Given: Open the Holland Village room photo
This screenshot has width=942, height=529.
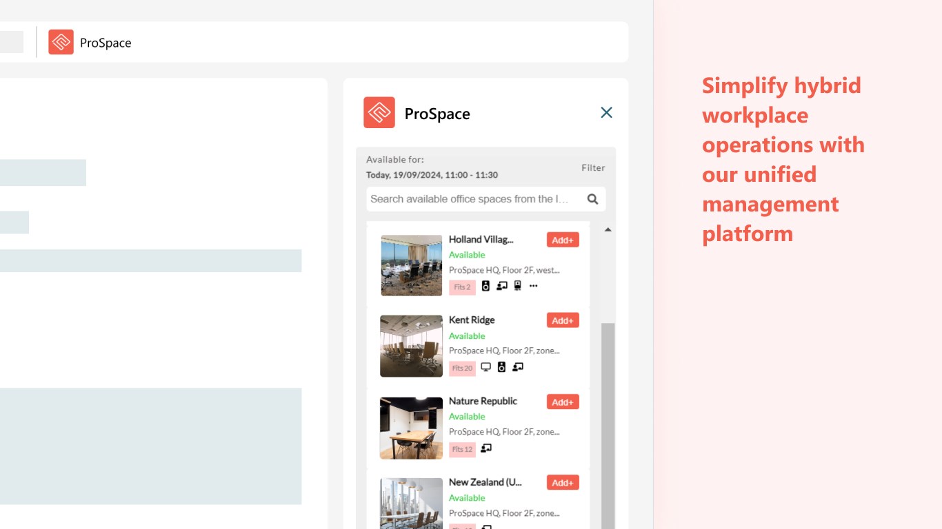Looking at the screenshot, I should click(412, 265).
